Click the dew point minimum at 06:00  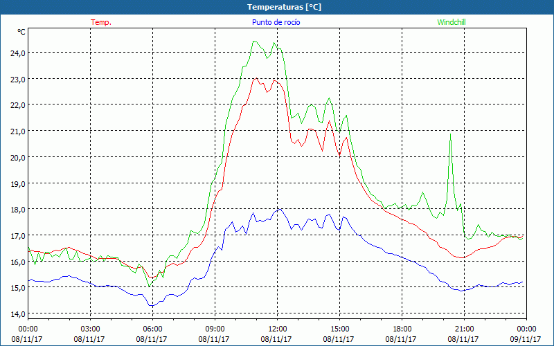[152, 306]
